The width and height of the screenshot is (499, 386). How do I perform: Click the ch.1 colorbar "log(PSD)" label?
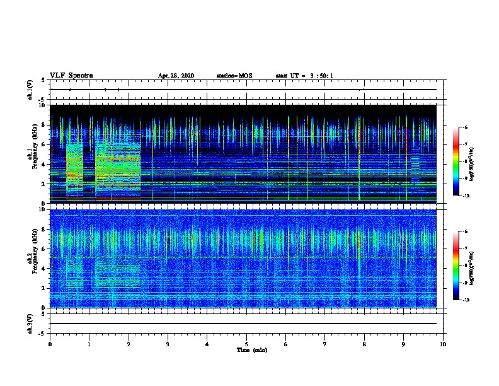[472, 165]
